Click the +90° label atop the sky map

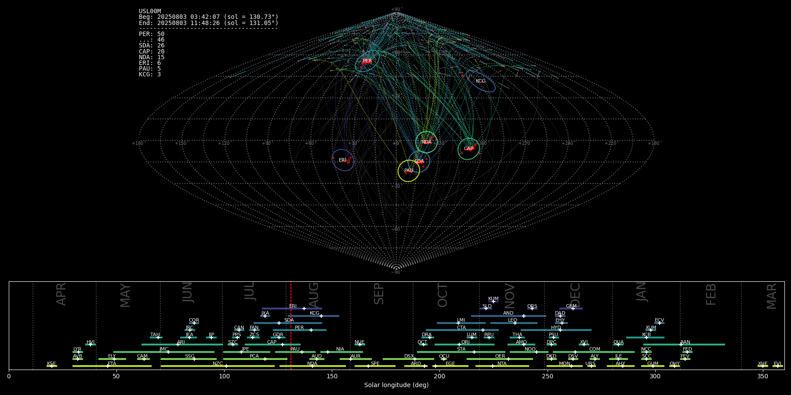(396, 10)
